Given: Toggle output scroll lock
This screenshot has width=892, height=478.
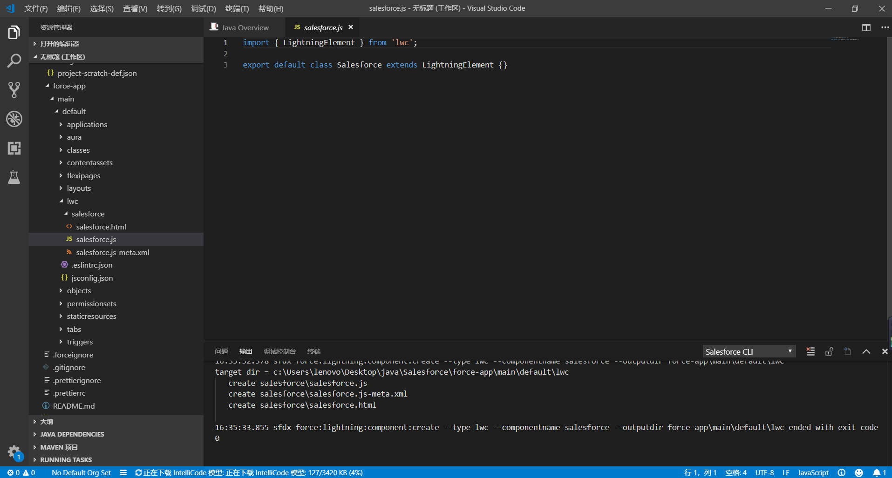Looking at the screenshot, I should 829,351.
